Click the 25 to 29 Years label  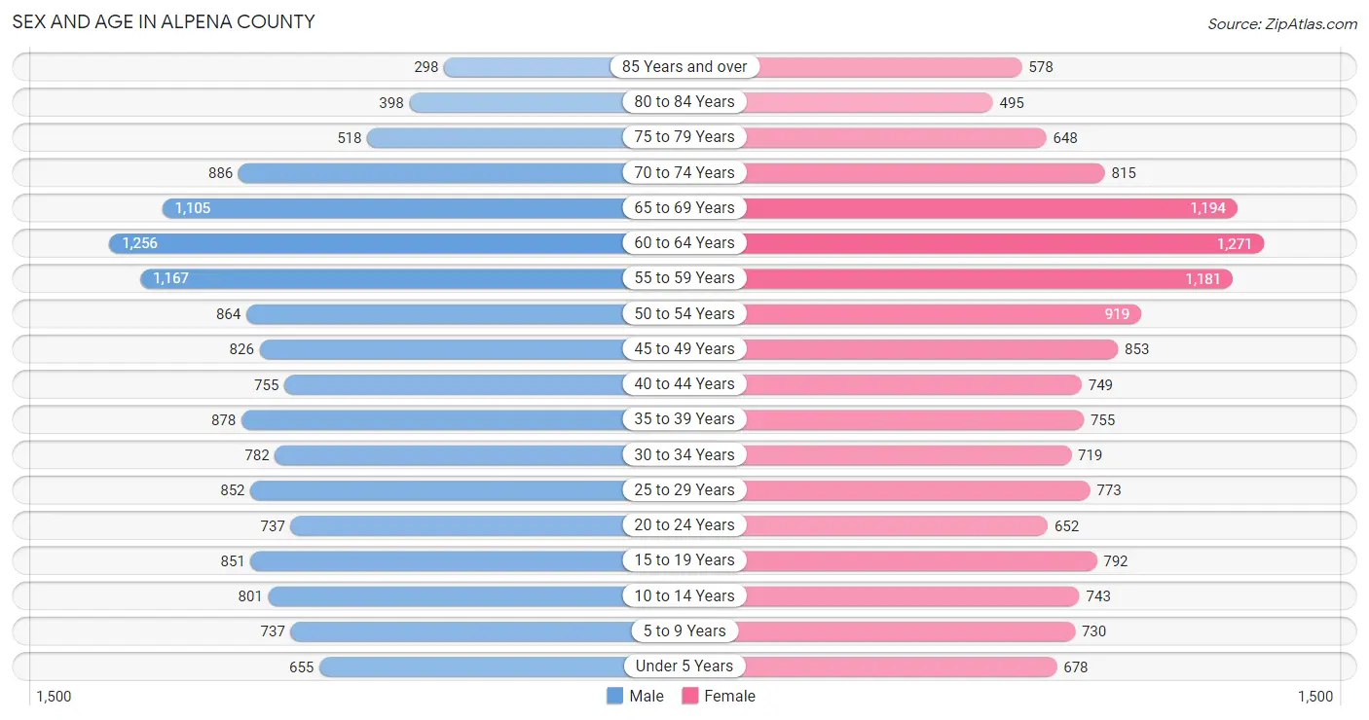pos(684,489)
